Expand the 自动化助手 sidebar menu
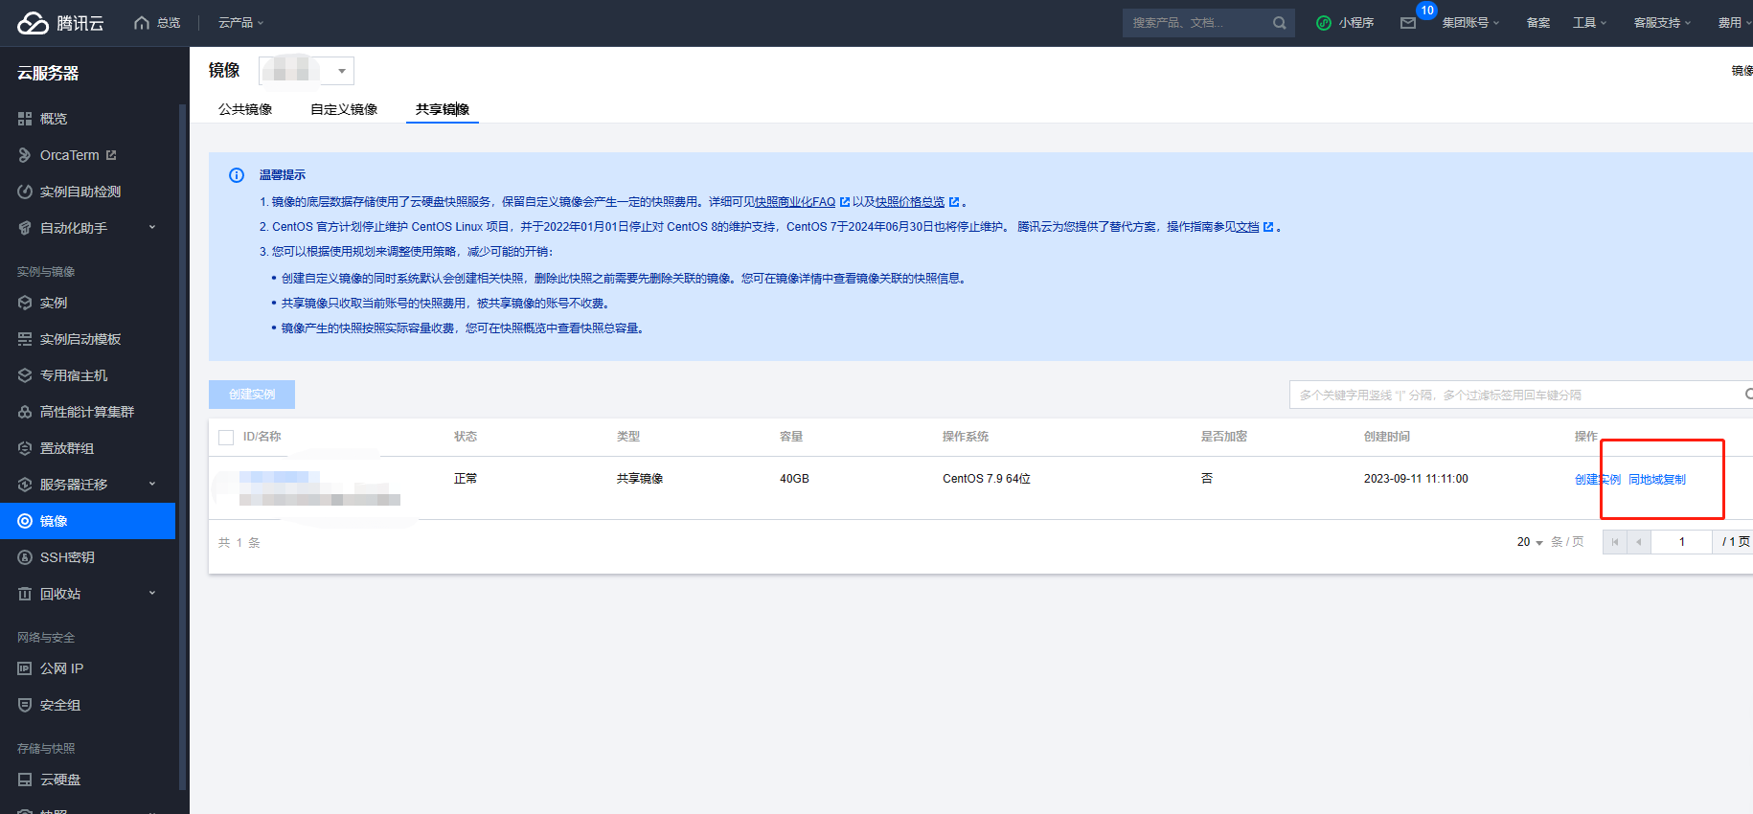Image resolution: width=1753 pixels, height=814 pixels. pyautogui.click(x=151, y=228)
